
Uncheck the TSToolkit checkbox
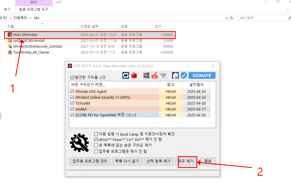pyautogui.click(x=72, y=103)
